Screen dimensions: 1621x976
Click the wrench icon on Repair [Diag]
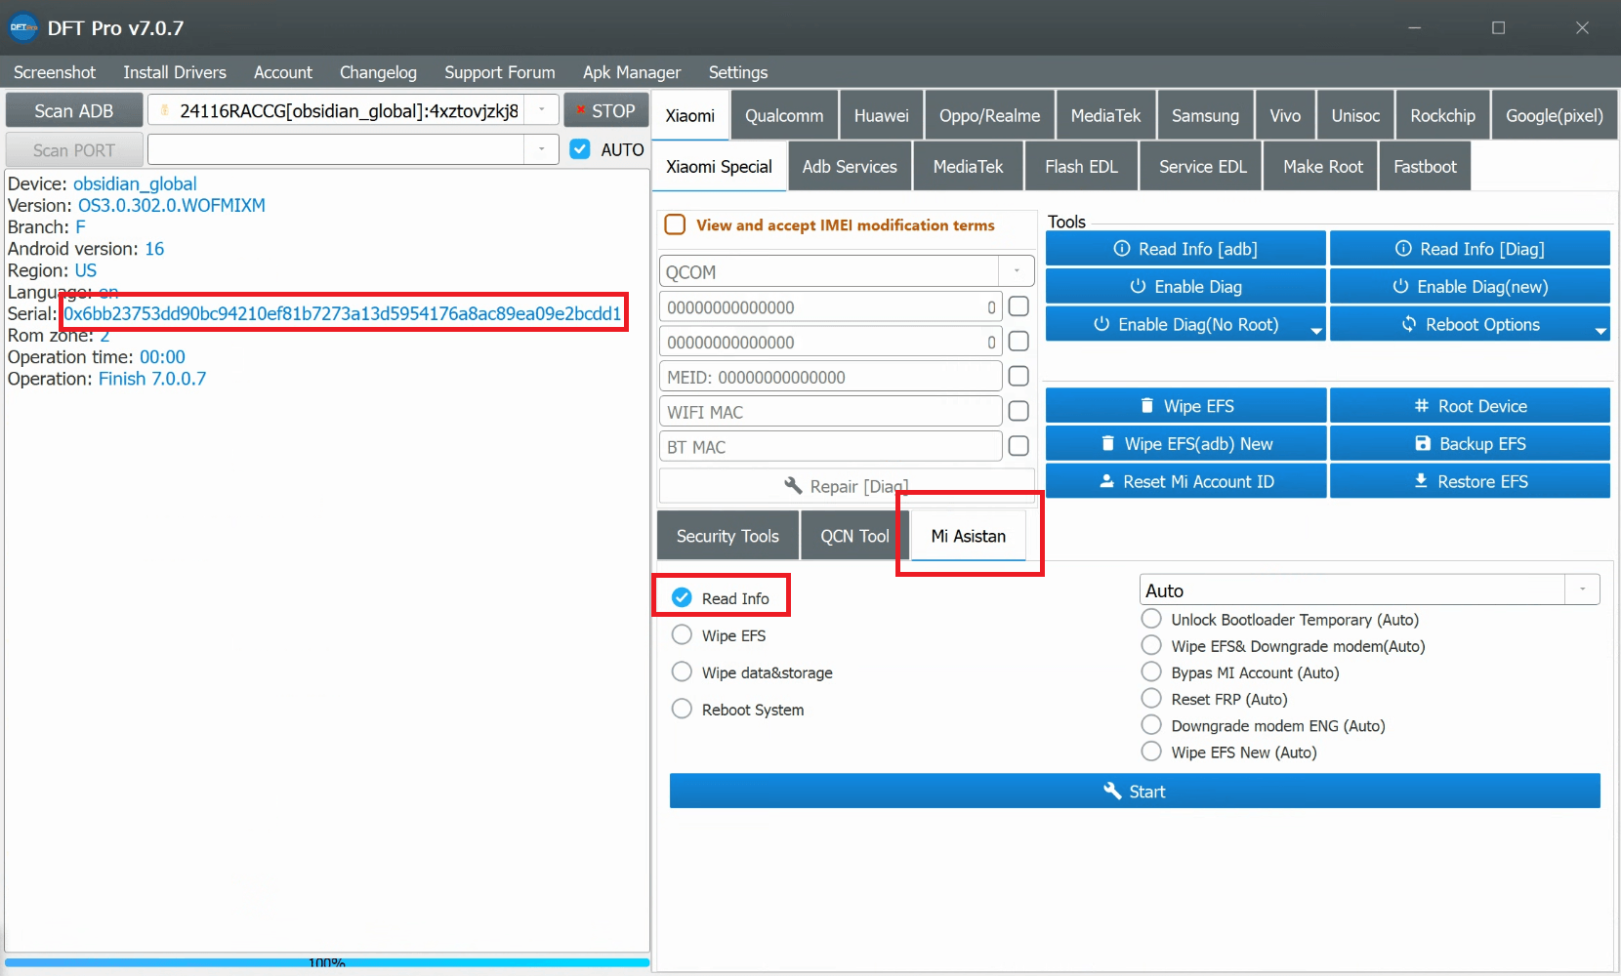(793, 485)
